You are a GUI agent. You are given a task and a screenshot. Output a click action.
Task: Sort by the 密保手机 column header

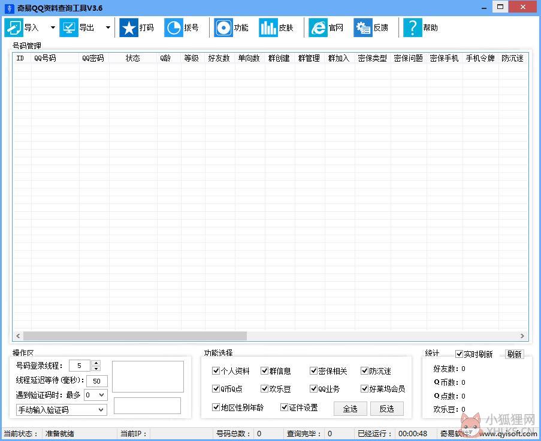coord(445,58)
